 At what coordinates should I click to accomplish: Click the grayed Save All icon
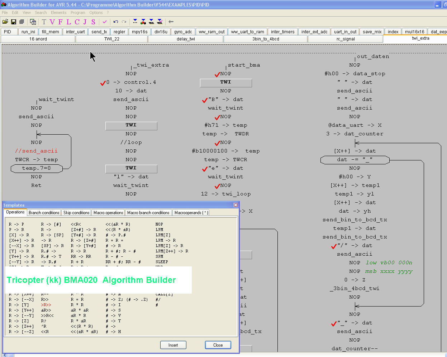pos(21,22)
